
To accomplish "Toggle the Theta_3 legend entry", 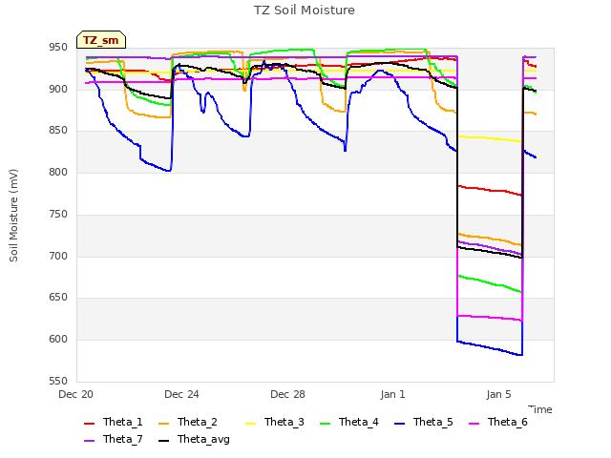I will pos(275,422).
